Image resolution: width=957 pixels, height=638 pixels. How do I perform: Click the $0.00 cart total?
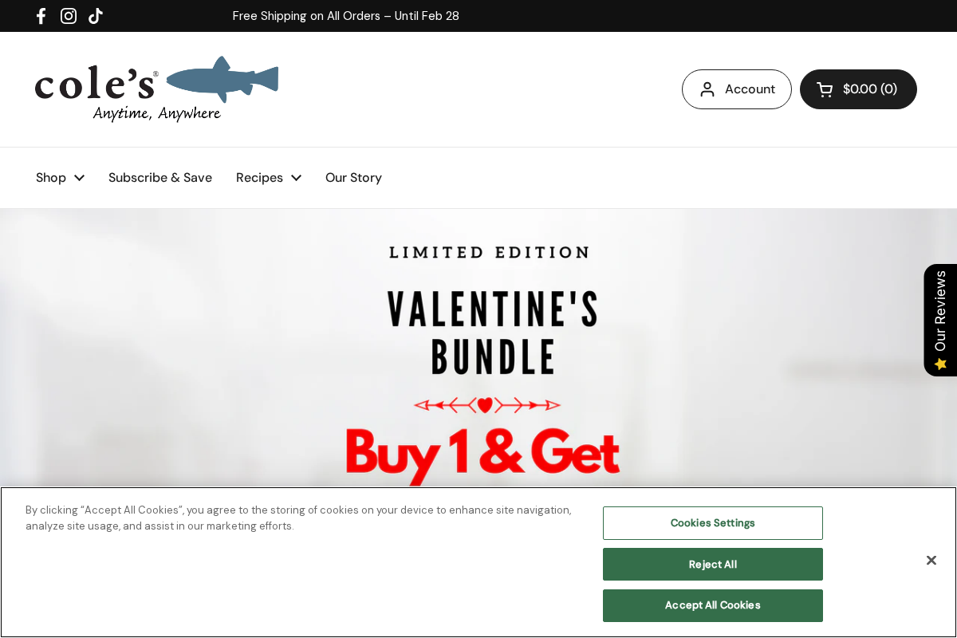pyautogui.click(x=870, y=89)
